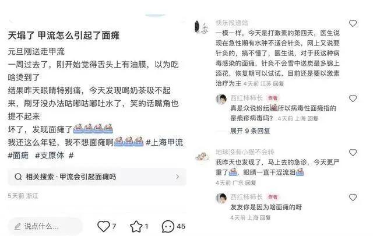Viewport: 373px width, 236px height.
Task: Like author's reply about 疱疹病毒
Action: pyautogui.click(x=353, y=98)
